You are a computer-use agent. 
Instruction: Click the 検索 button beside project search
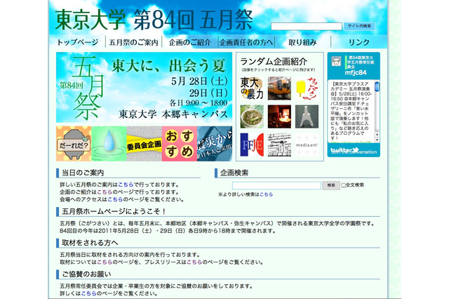coord(331,185)
